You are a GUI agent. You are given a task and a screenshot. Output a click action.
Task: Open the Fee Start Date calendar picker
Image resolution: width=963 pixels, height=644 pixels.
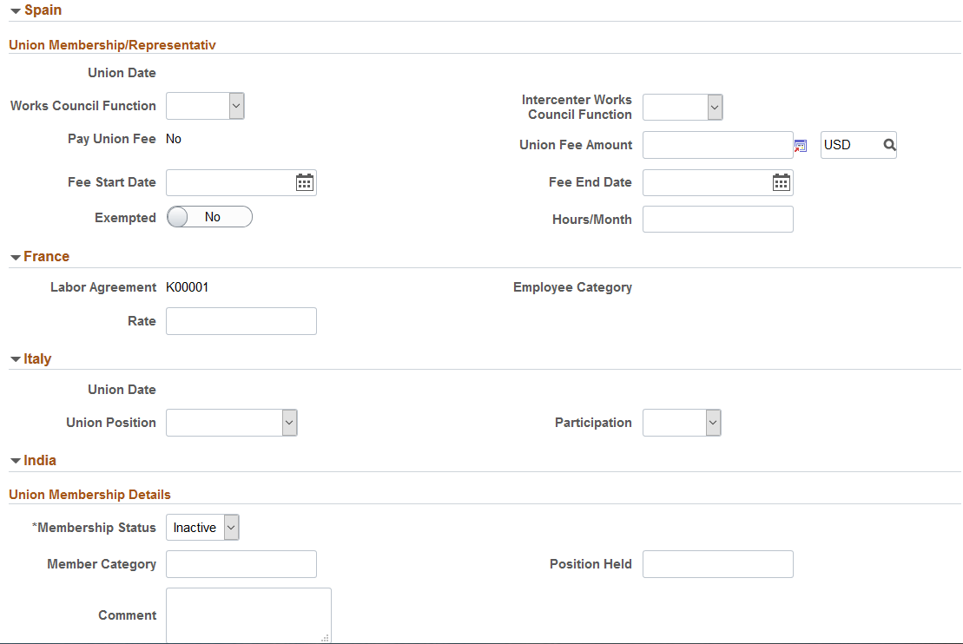[305, 182]
